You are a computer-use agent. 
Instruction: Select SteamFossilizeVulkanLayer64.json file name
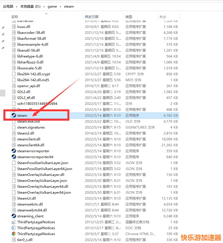45,169
